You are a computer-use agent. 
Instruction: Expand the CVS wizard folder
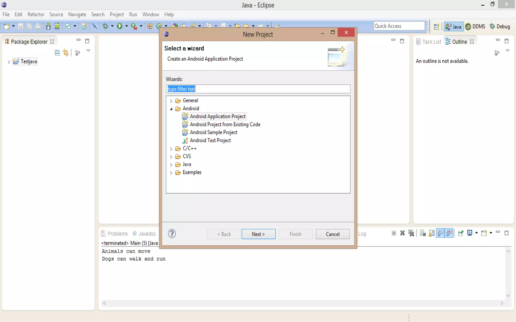(171, 157)
